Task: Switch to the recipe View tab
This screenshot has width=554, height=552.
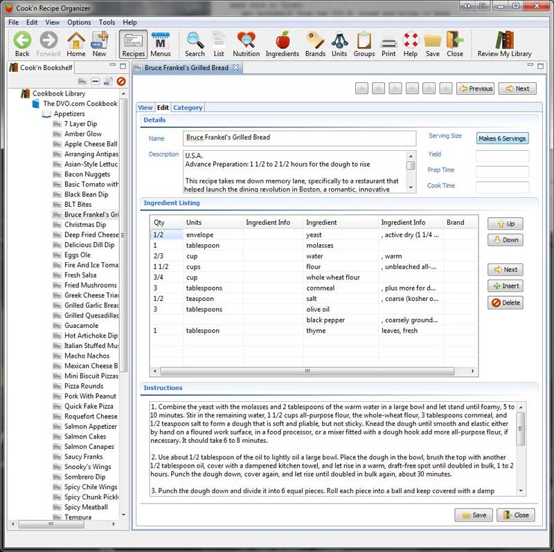Action: [145, 107]
